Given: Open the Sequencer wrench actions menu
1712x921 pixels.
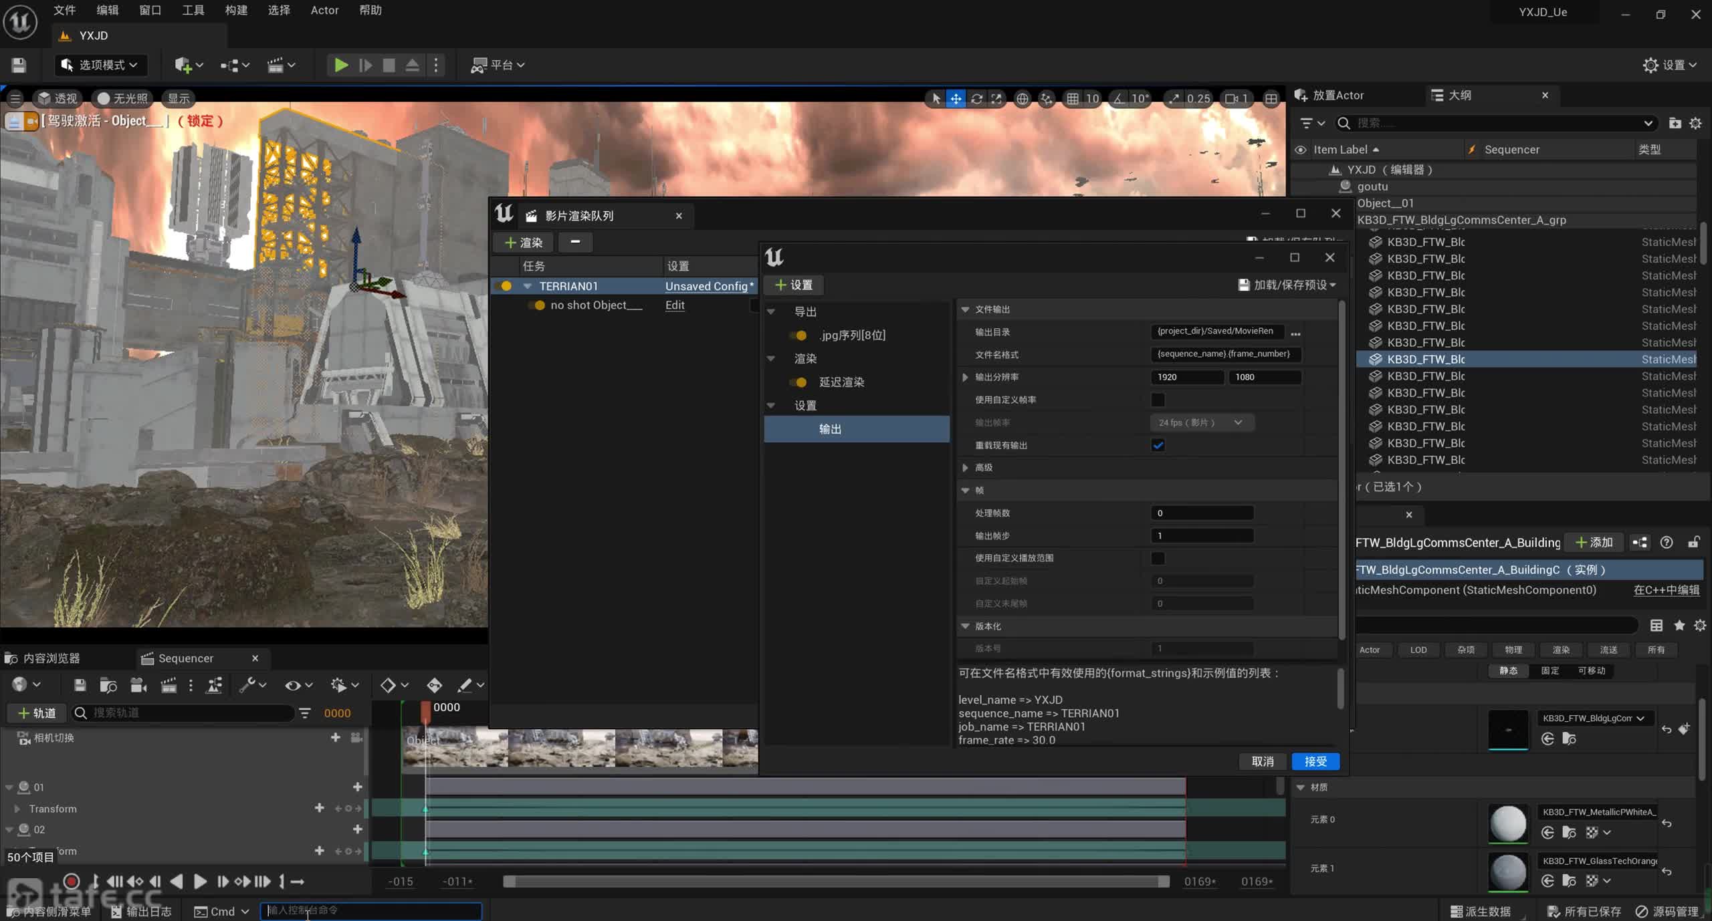Looking at the screenshot, I should click(x=253, y=685).
